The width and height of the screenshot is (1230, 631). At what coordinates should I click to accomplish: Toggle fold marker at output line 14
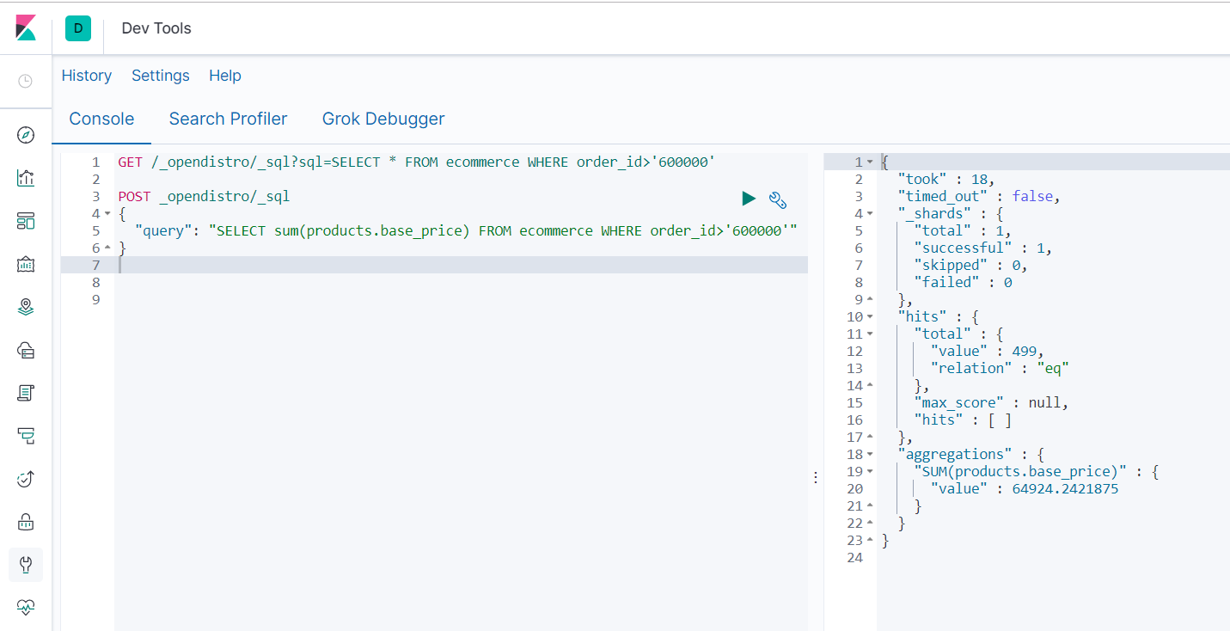[x=870, y=385]
